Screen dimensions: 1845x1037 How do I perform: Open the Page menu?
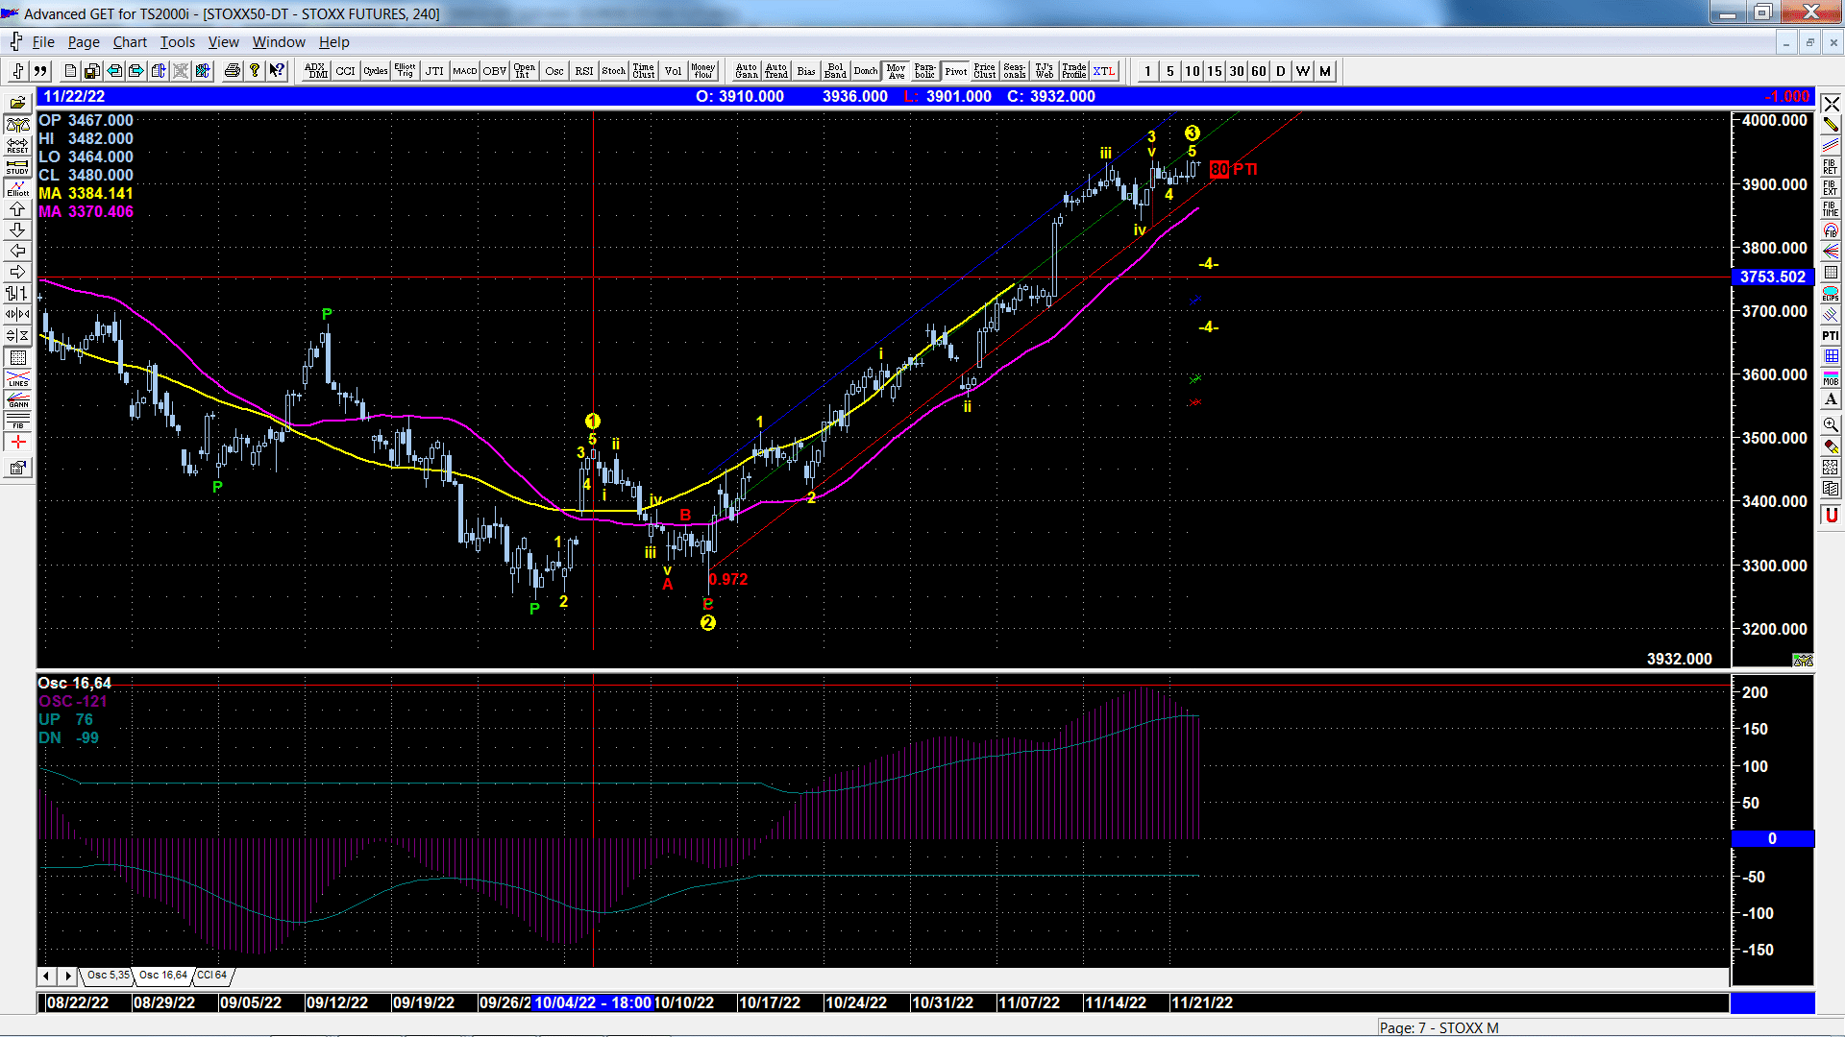pos(84,42)
